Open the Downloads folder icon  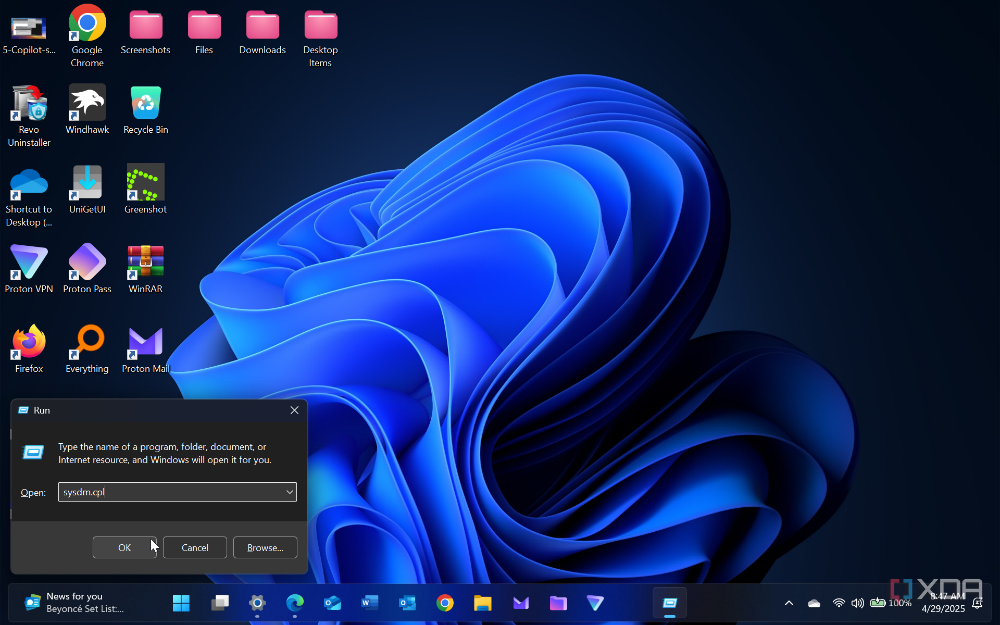[x=262, y=31]
